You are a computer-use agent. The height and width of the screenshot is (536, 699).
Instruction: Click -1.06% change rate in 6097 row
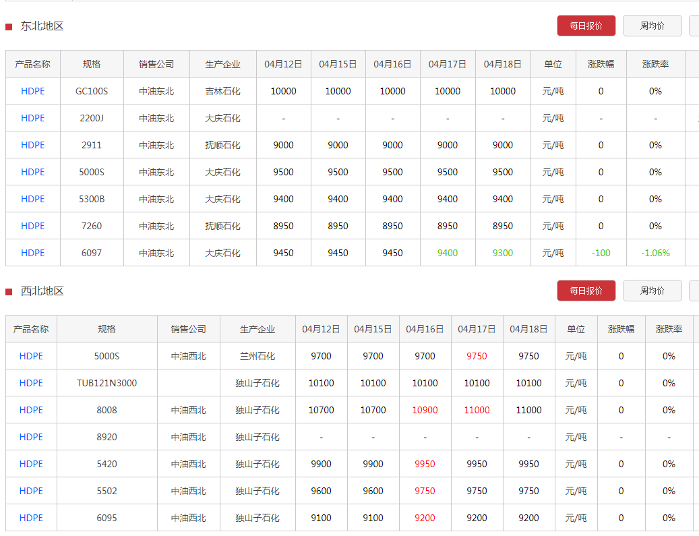coord(655,254)
